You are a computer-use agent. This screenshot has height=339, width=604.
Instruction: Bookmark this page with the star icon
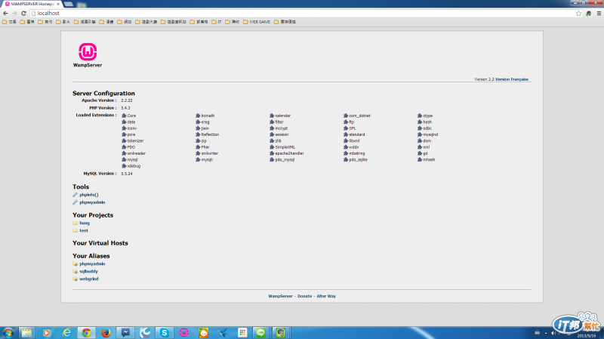[x=578, y=13]
